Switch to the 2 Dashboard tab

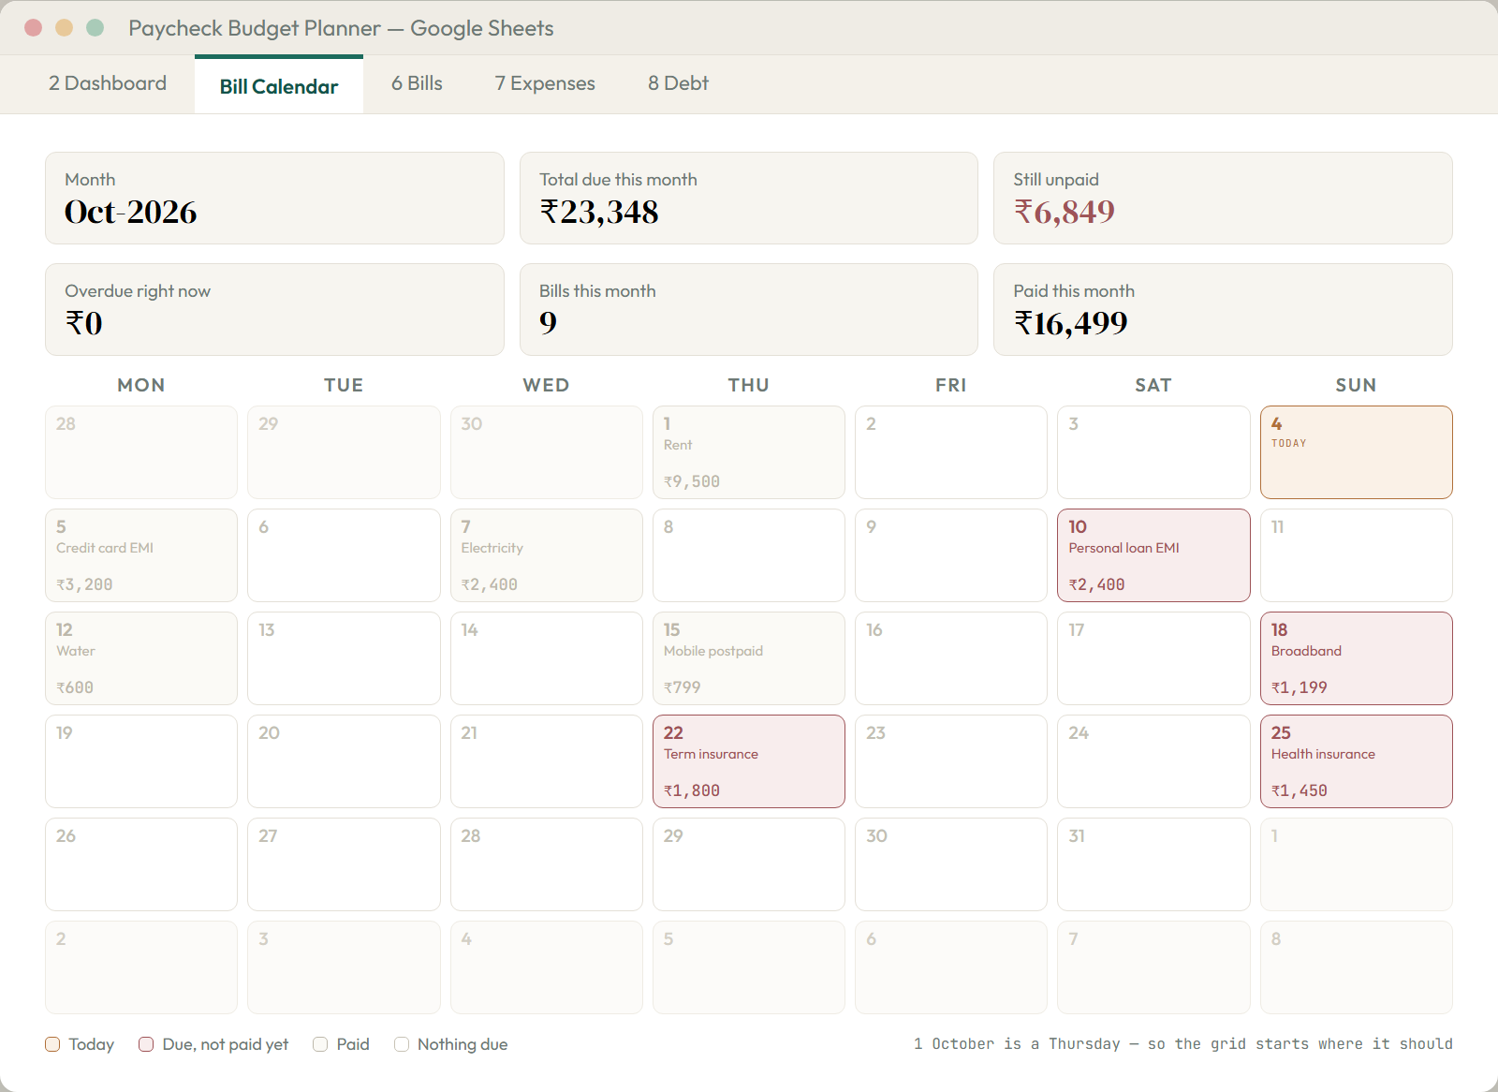coord(108,83)
